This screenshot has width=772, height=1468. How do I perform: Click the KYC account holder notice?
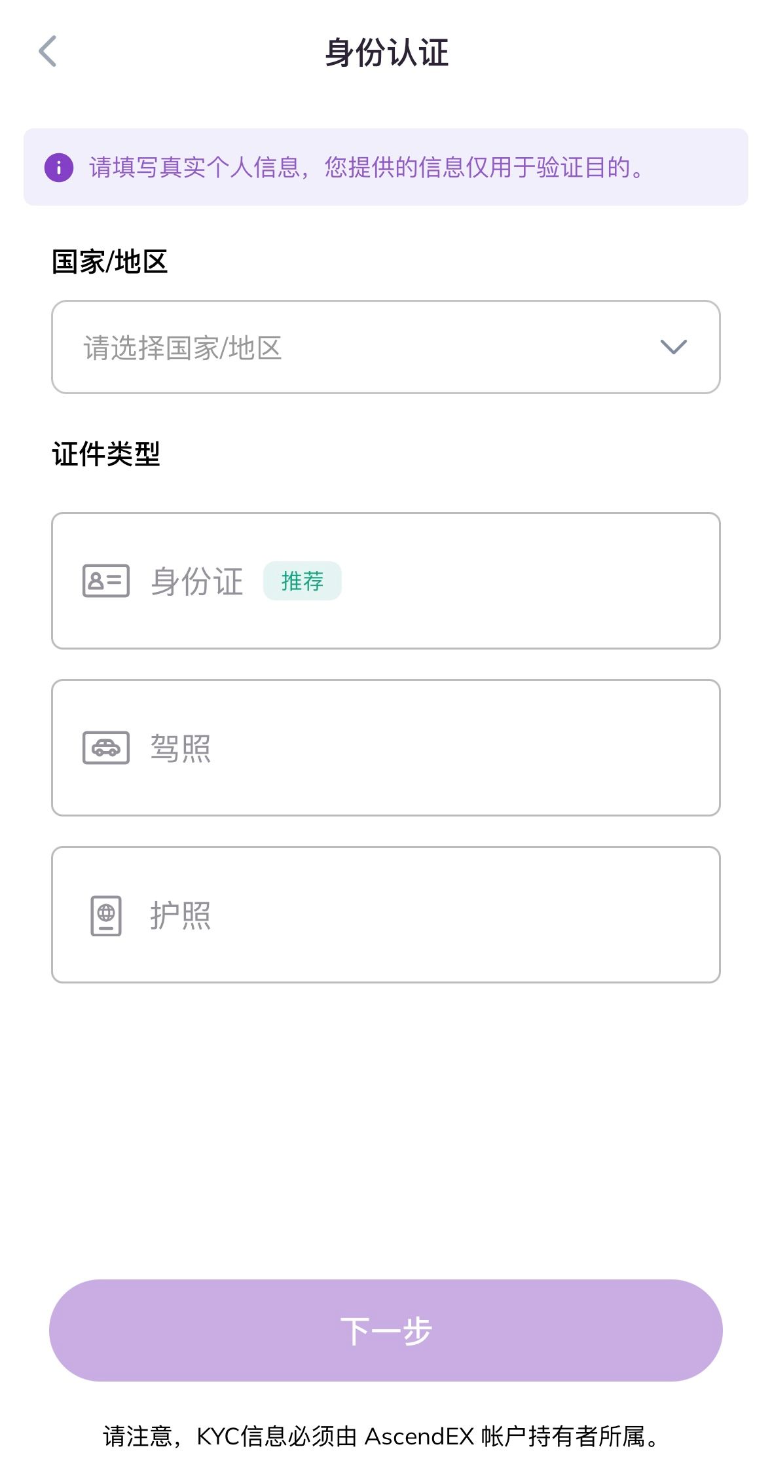(383, 1436)
